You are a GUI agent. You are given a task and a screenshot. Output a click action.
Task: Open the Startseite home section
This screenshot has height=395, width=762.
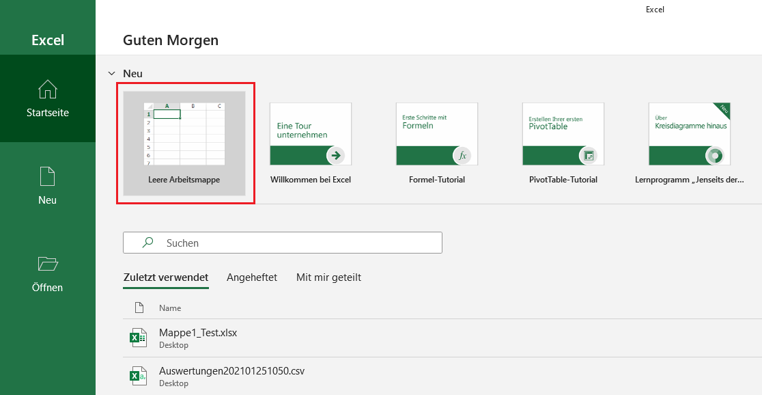click(48, 98)
